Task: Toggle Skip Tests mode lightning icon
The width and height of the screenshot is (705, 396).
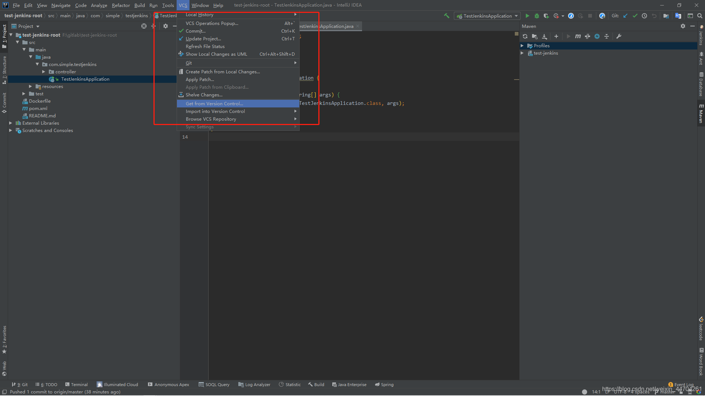Action: click(x=597, y=36)
